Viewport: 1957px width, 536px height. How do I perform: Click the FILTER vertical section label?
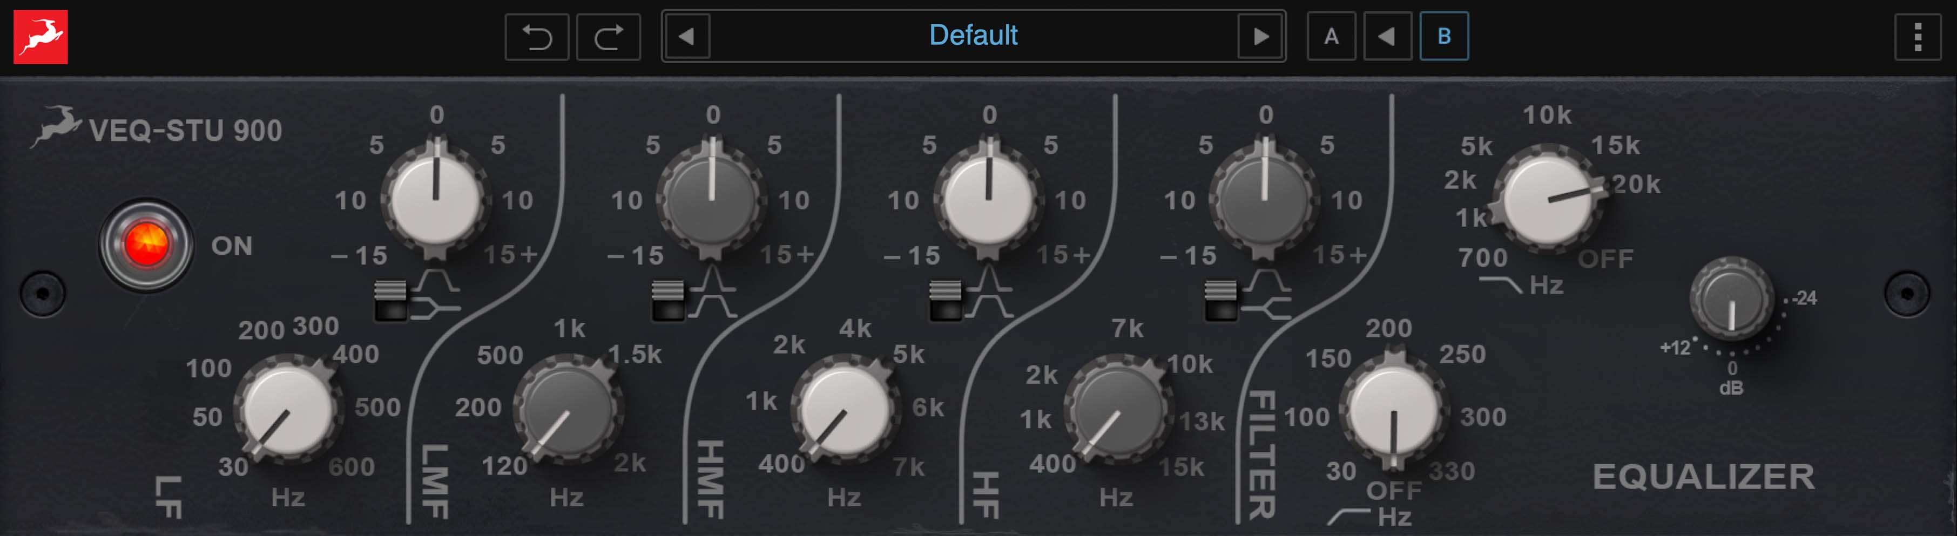coord(1262,455)
